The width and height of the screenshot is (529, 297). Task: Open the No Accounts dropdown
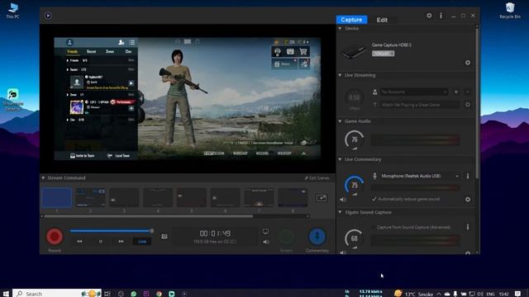click(x=414, y=92)
